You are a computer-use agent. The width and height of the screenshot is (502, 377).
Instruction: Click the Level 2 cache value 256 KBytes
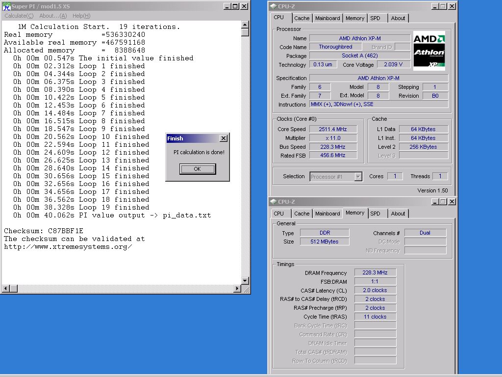(423, 147)
